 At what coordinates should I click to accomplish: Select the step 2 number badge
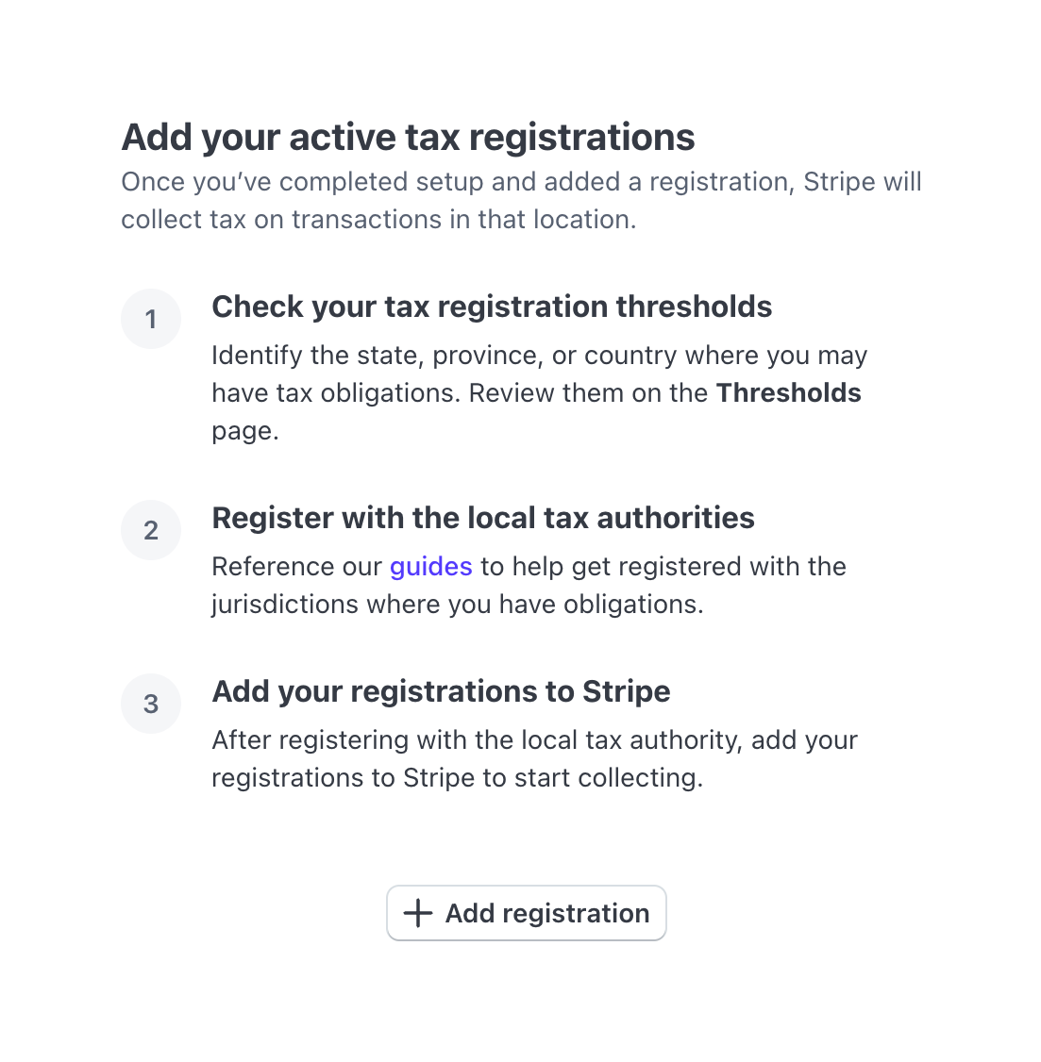pos(151,530)
